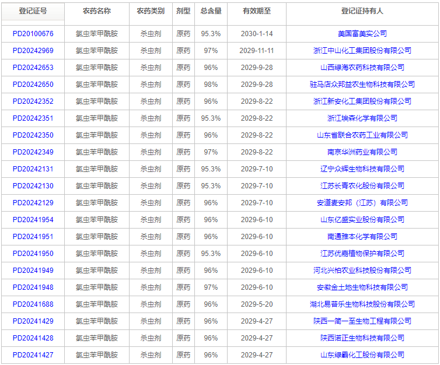Click registration number PD20241427

click(x=33, y=355)
